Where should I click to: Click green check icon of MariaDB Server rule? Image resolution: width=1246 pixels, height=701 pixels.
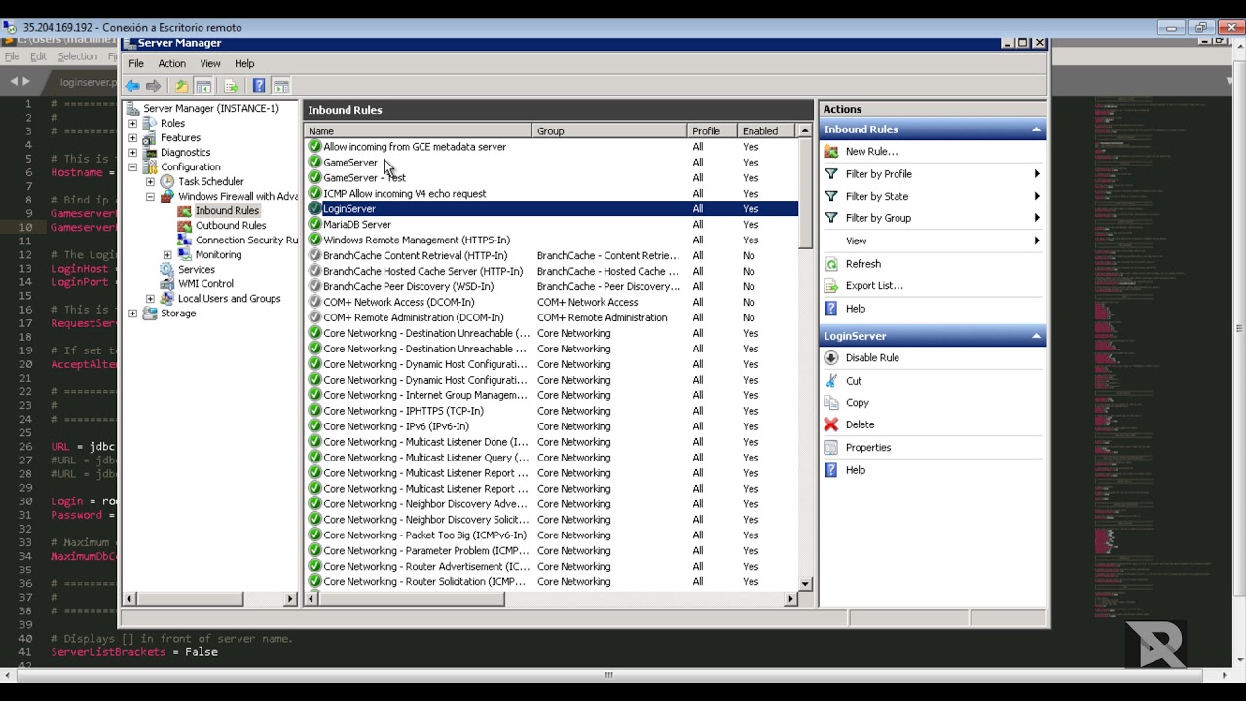[314, 224]
